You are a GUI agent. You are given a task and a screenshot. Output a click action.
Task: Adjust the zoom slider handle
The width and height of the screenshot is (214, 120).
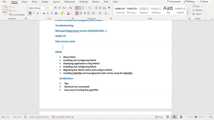tap(196, 117)
